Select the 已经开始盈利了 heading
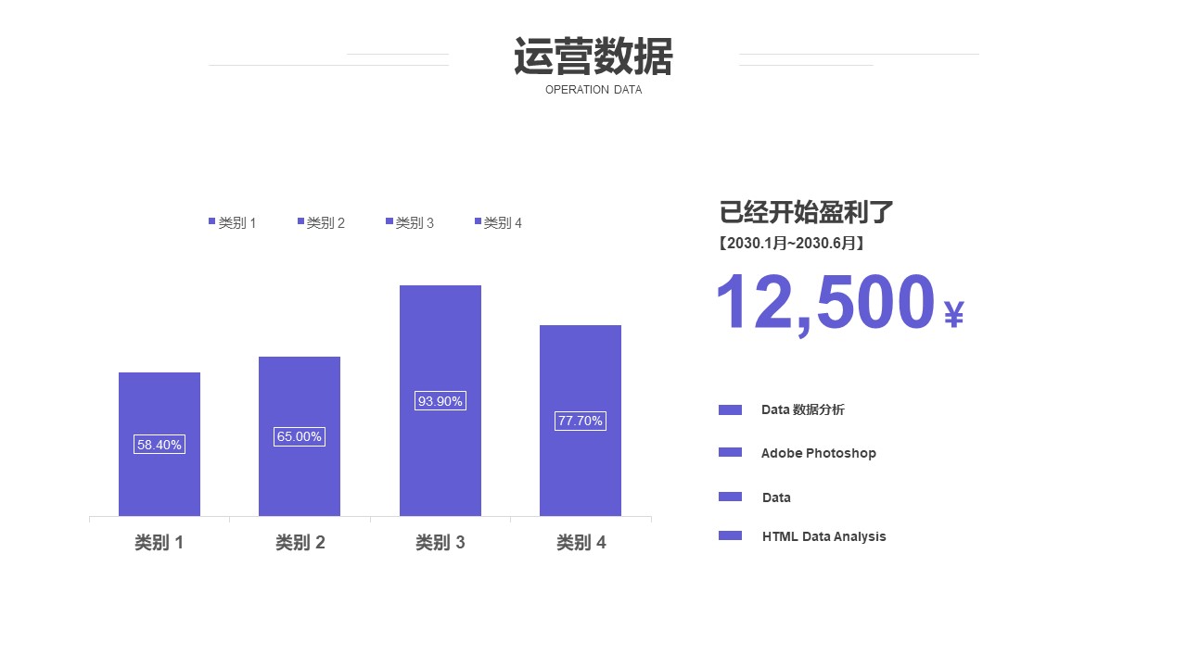1187x667 pixels. click(x=807, y=212)
